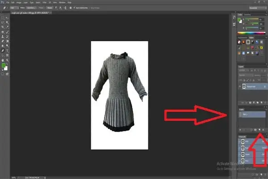The width and height of the screenshot is (268, 179).
Task: Select the Blur tool
Action: [3, 46]
